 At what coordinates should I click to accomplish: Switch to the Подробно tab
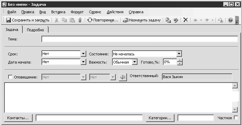tap(36, 30)
